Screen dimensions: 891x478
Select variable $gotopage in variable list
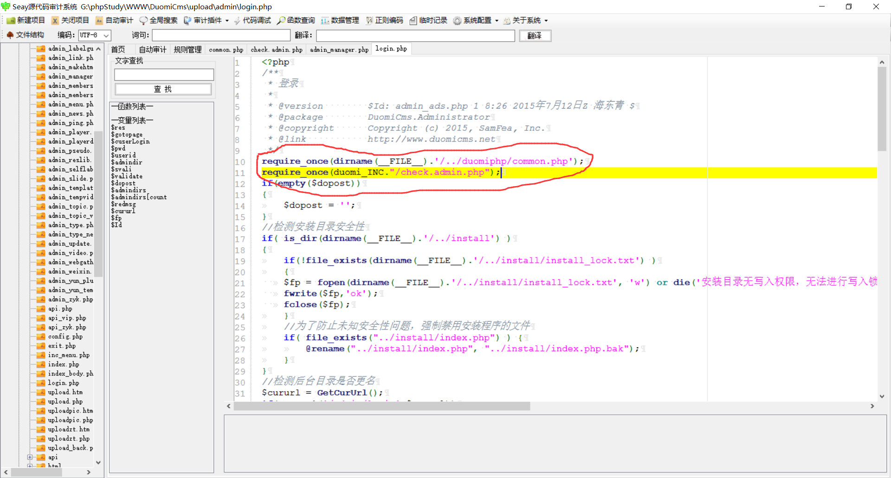[127, 135]
